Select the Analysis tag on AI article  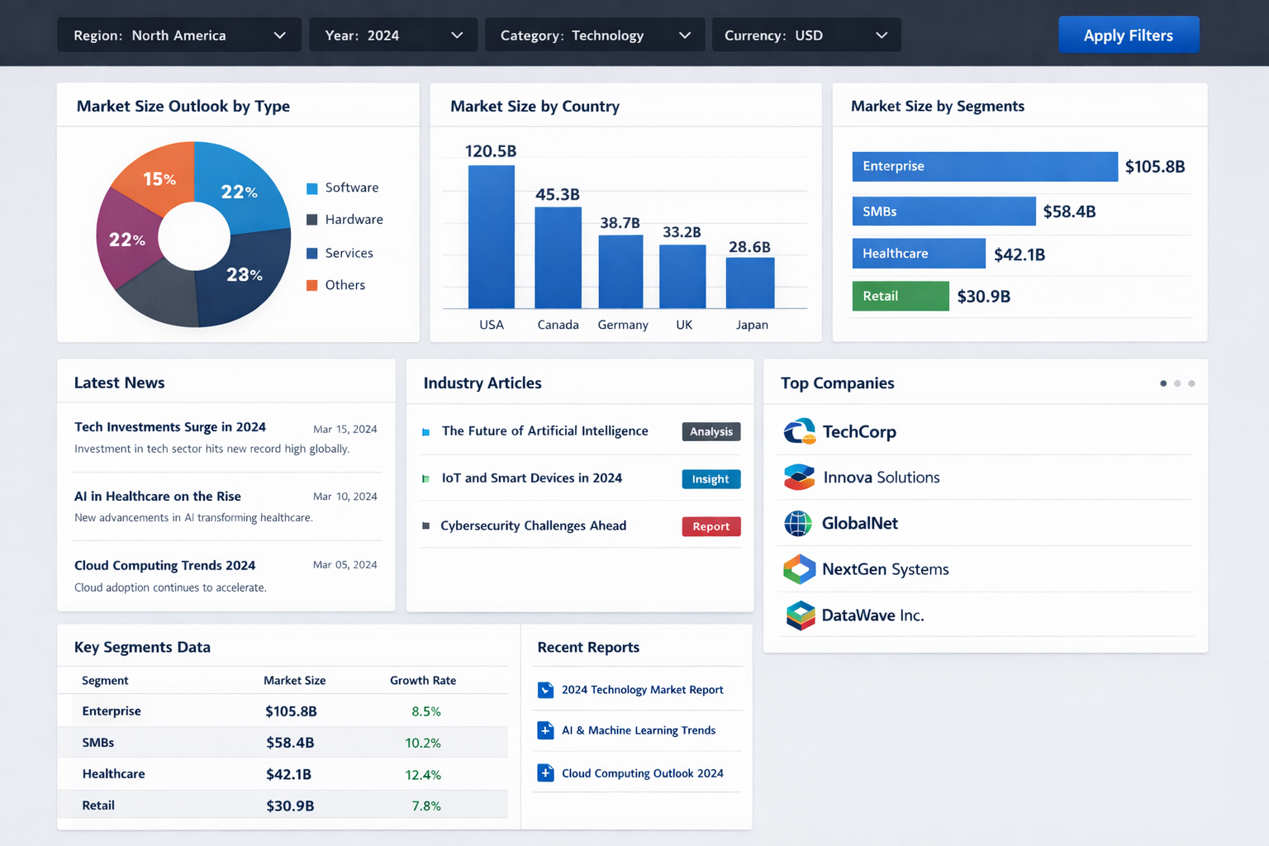coord(711,431)
